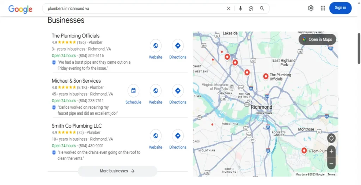Screen dimensions: 361x185
Task: Open The Plumbing Officials business listing title
Action: tap(75, 36)
